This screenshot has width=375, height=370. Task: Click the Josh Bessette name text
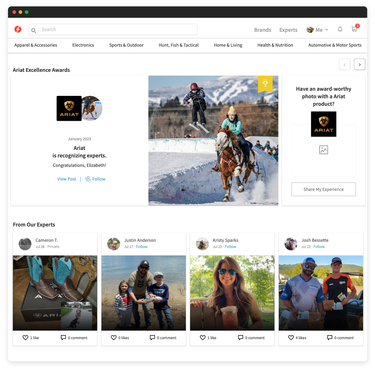[x=315, y=240]
